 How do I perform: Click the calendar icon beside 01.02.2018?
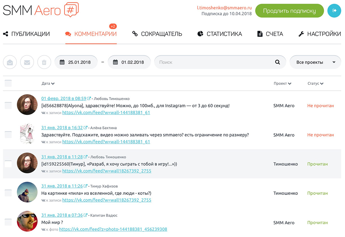click(x=115, y=62)
